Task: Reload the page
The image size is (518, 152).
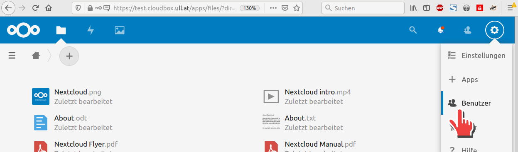Action: coord(35,8)
